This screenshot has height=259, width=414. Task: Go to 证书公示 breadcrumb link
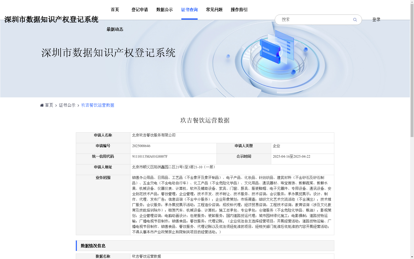click(67, 105)
